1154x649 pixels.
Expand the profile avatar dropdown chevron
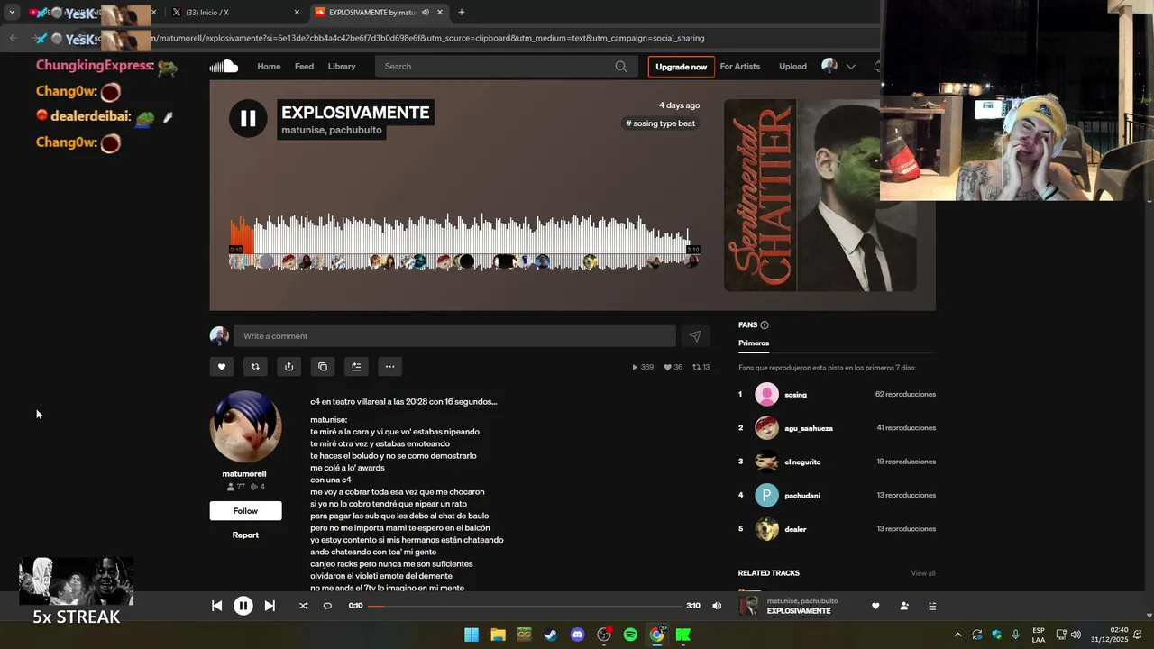(850, 67)
